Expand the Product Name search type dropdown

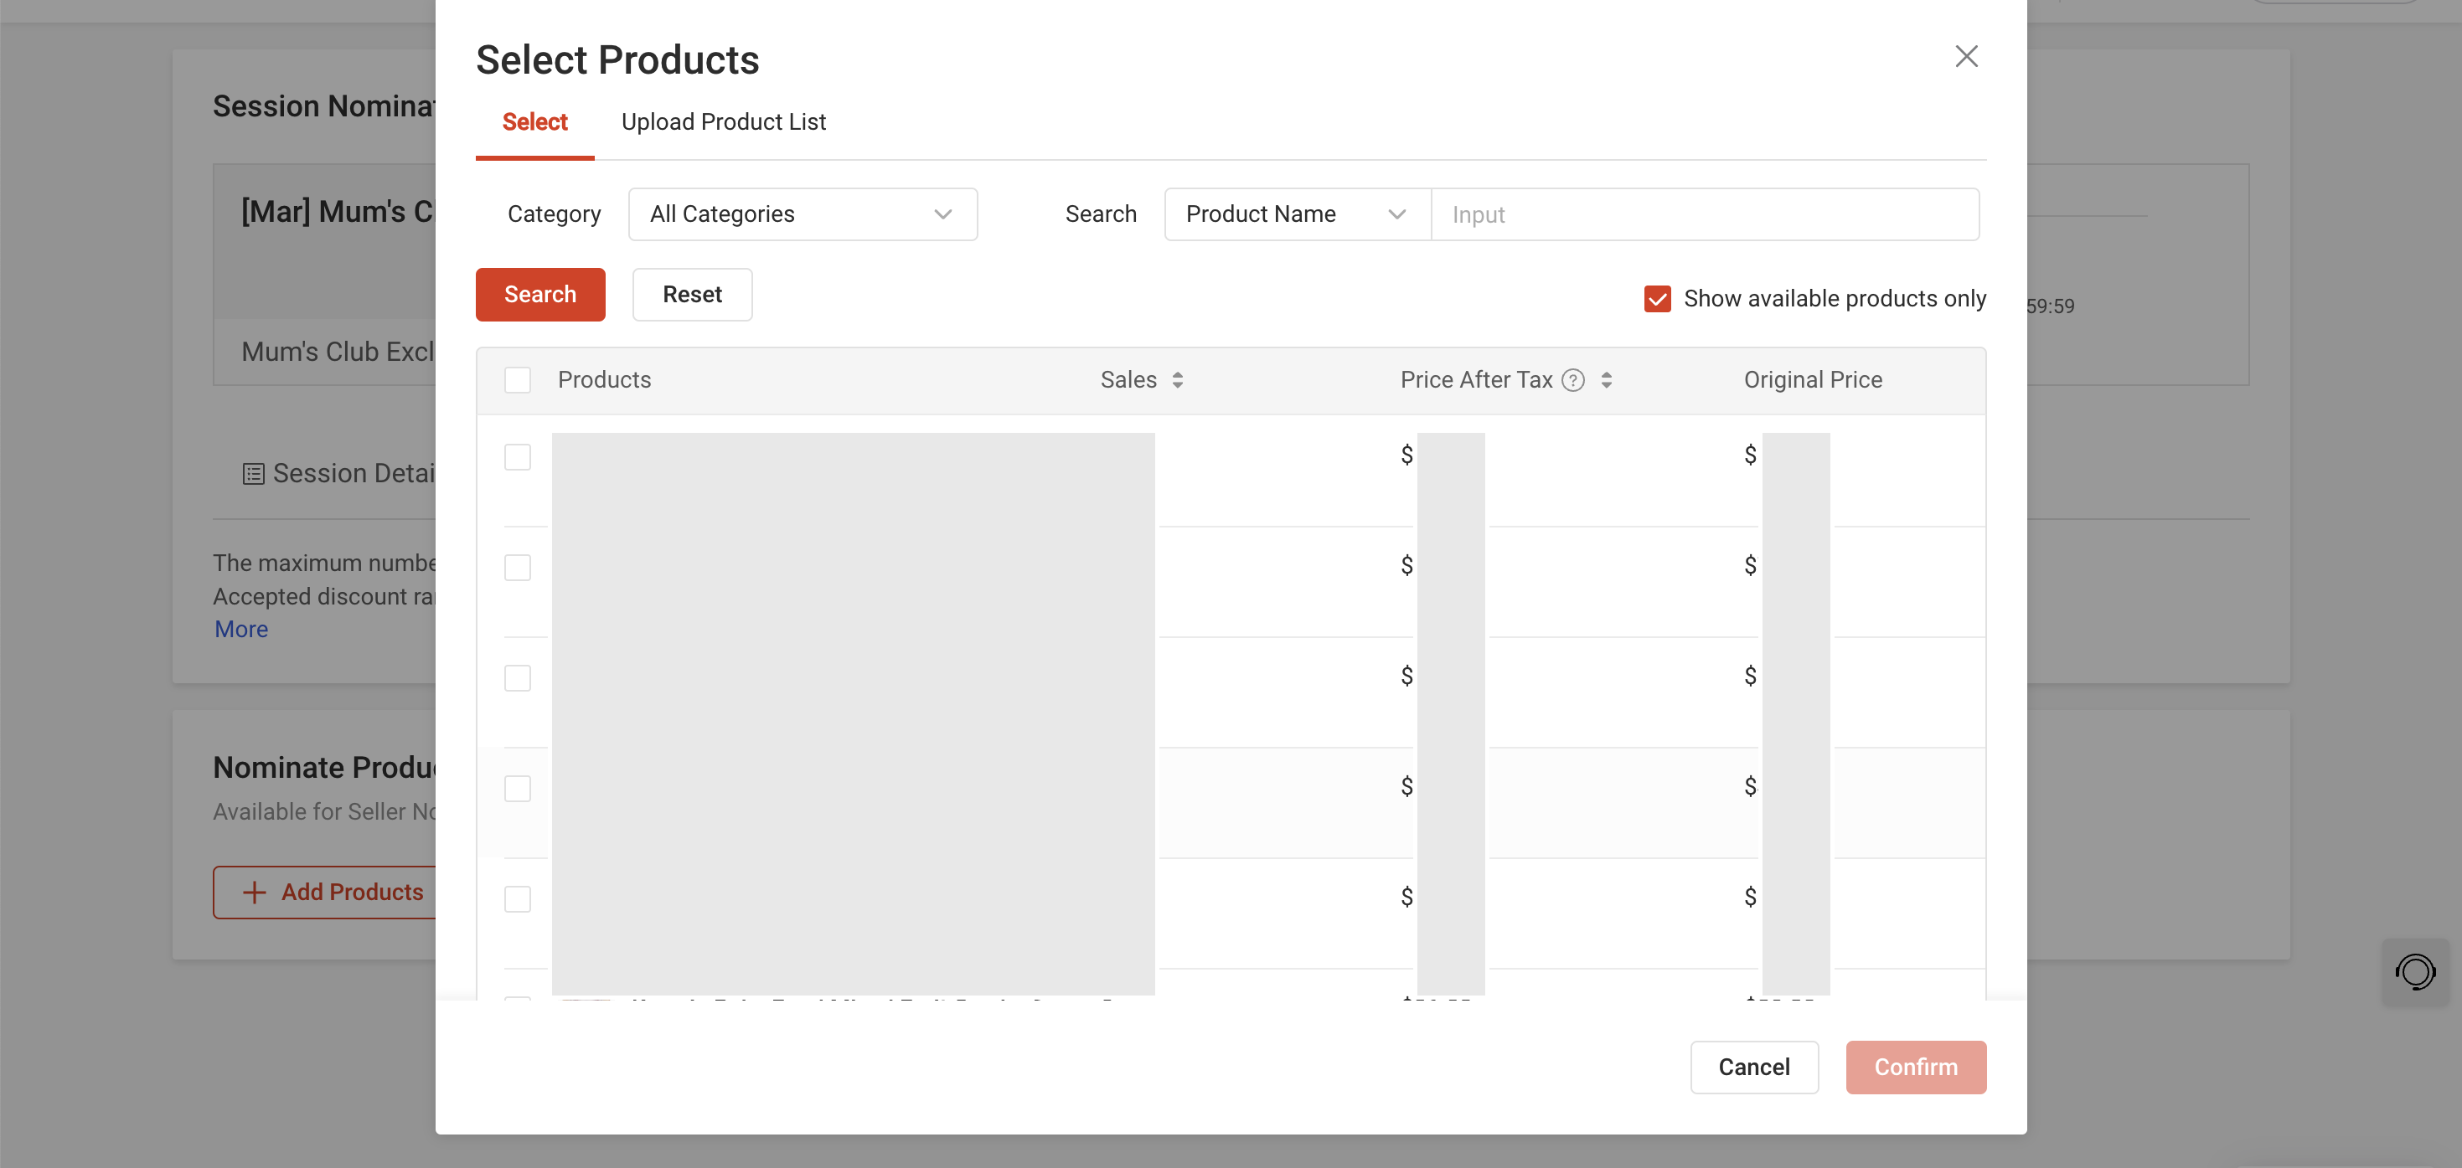pos(1296,214)
